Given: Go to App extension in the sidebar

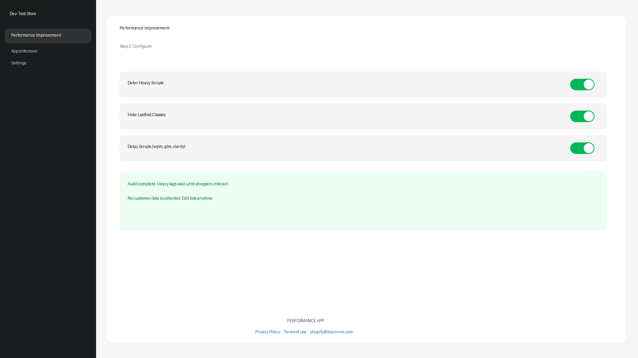Looking at the screenshot, I should click(24, 51).
